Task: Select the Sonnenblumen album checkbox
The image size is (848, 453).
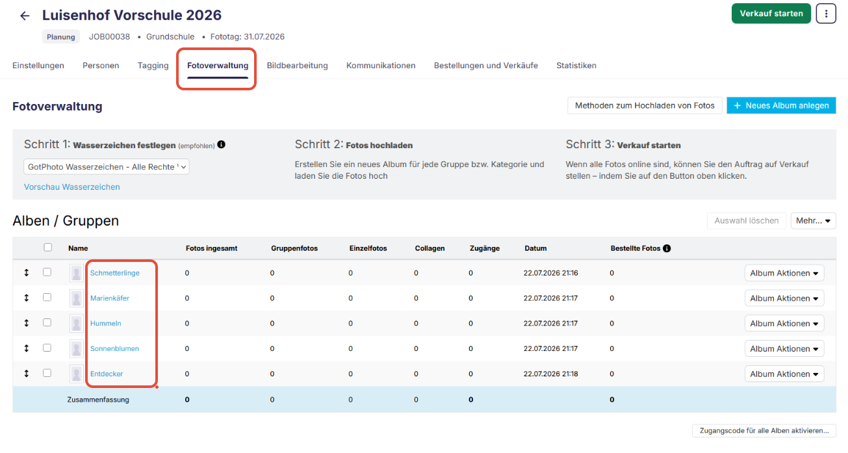Action: pyautogui.click(x=47, y=348)
